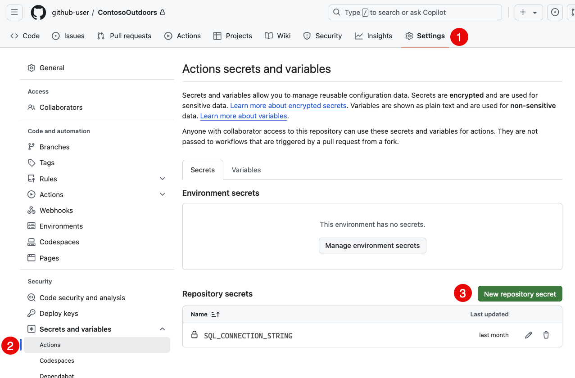
Task: Sort the secrets table by Name
Action: click(x=205, y=314)
